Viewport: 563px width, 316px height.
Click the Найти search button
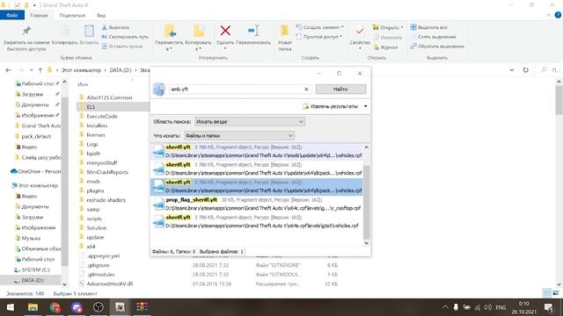[340, 90]
